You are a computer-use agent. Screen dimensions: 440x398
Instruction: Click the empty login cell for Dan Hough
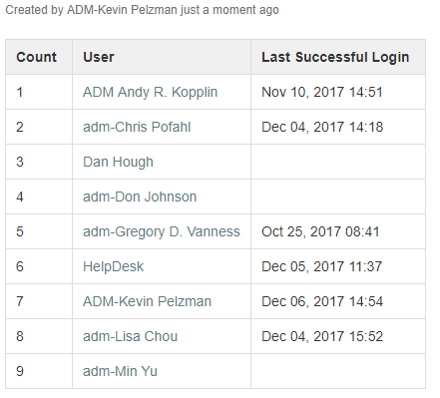coord(338,162)
